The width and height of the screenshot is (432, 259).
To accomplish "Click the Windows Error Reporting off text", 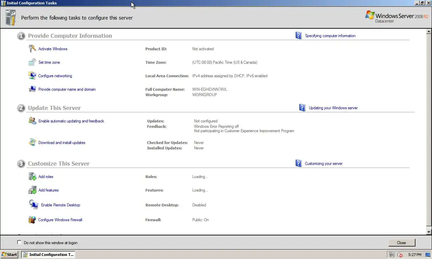I will pyautogui.click(x=216, y=126).
